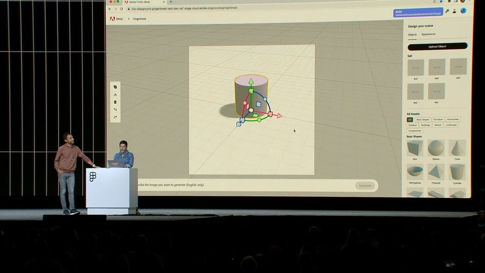The height and width of the screenshot is (273, 485).
Task: Click the Generate button
Action: click(365, 185)
